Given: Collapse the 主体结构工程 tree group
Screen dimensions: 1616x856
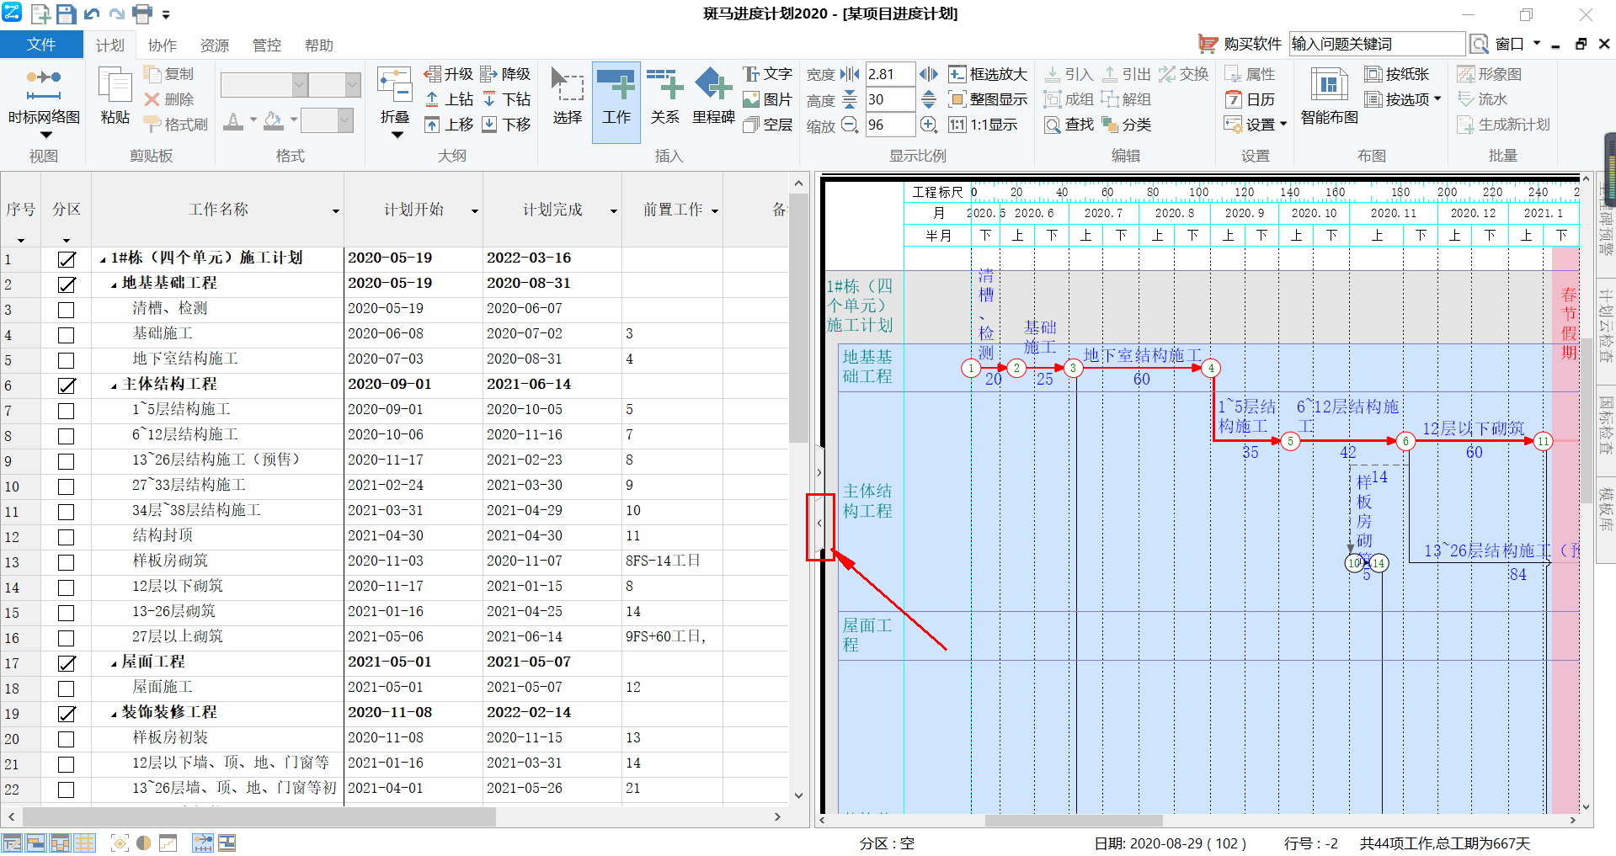Looking at the screenshot, I should [115, 385].
